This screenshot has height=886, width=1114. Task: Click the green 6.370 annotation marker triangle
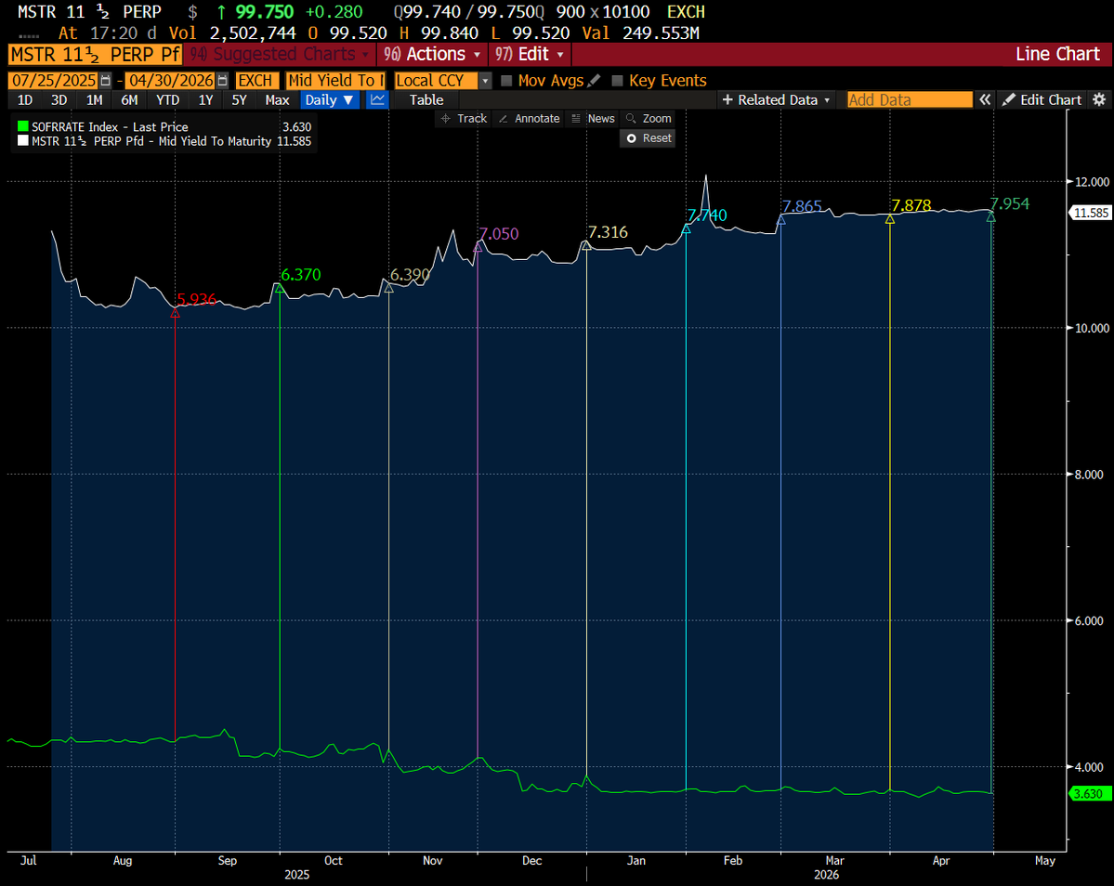coord(280,288)
